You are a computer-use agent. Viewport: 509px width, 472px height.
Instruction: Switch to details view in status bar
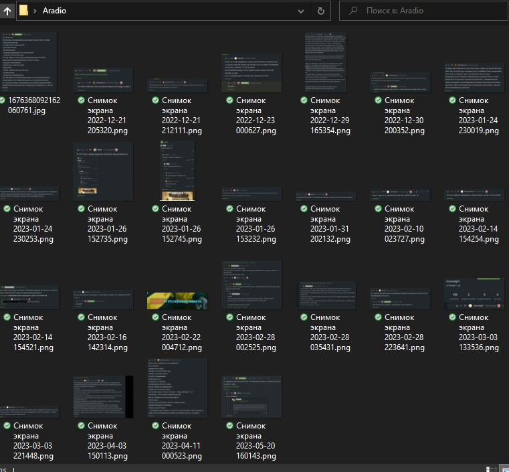[x=490, y=469]
